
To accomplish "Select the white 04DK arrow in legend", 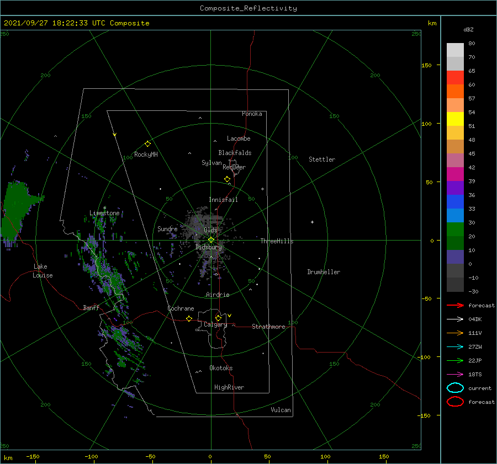I will pos(455,319).
